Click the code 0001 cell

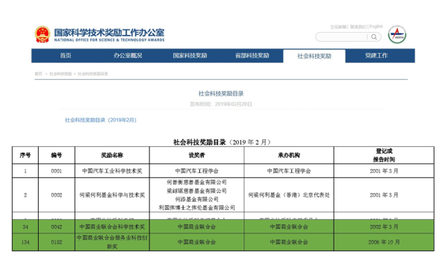click(x=57, y=171)
